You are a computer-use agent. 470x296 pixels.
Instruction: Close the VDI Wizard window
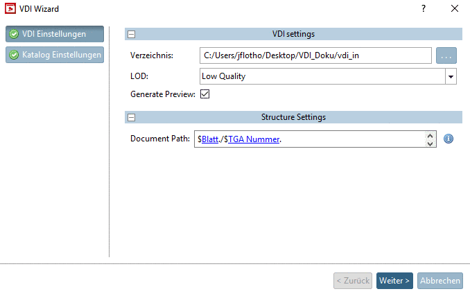pos(454,8)
